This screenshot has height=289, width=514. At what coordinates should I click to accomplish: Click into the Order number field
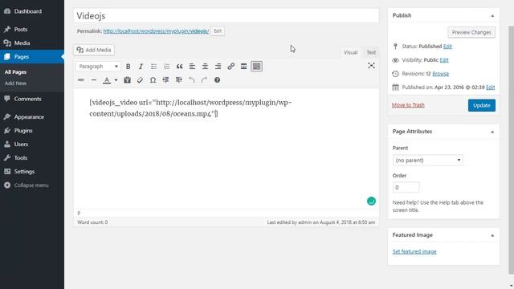(406, 187)
